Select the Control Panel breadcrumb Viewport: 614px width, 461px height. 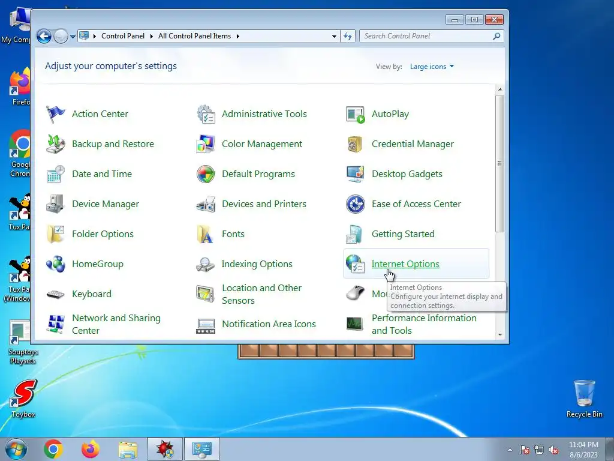click(x=123, y=36)
